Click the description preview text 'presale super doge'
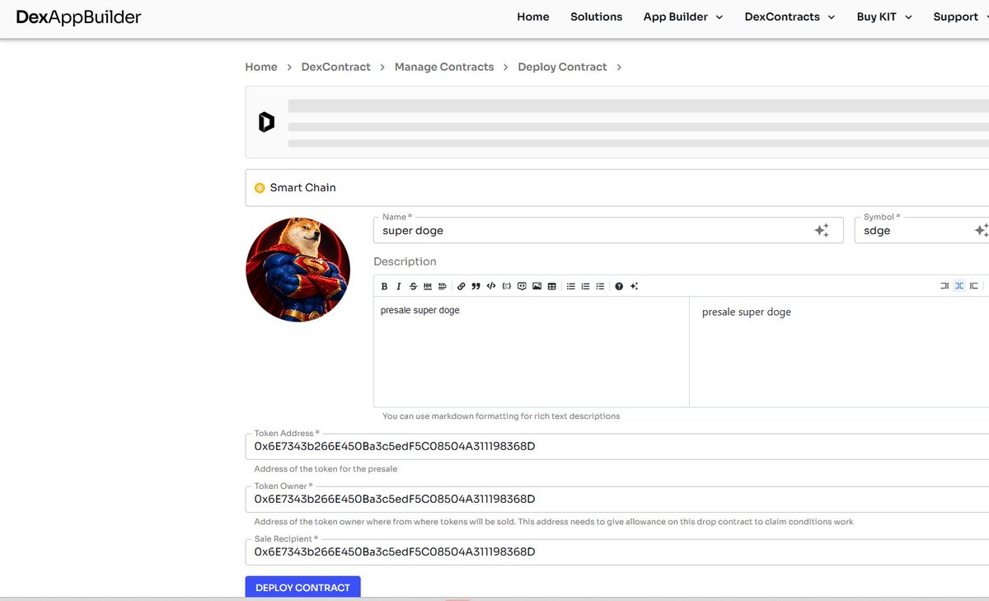This screenshot has height=601, width=989. (x=747, y=312)
